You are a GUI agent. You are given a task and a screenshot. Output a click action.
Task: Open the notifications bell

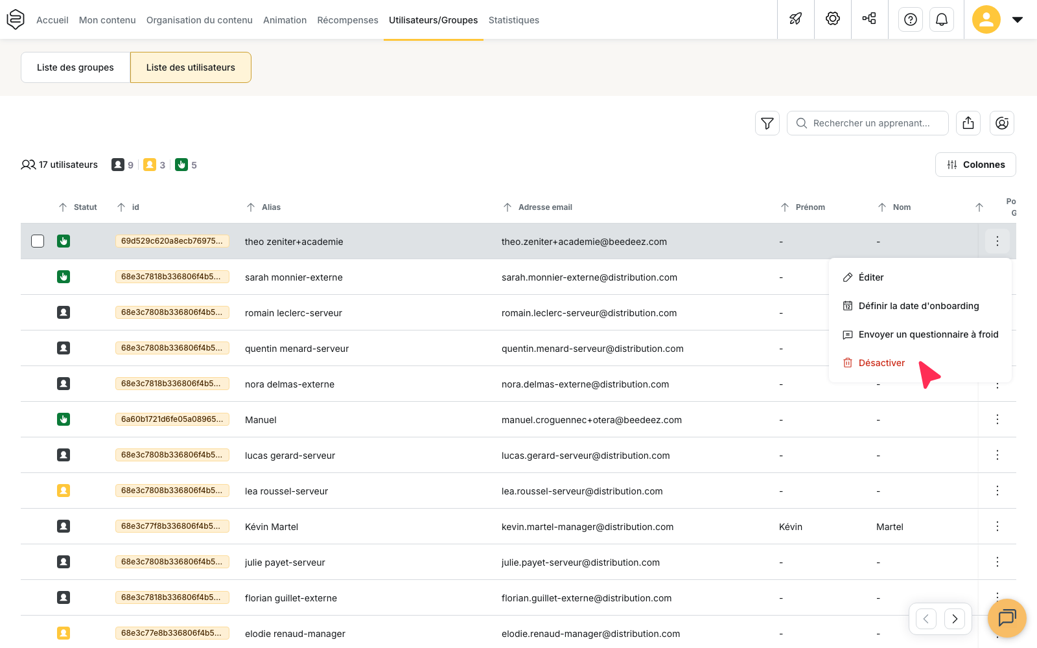click(942, 19)
